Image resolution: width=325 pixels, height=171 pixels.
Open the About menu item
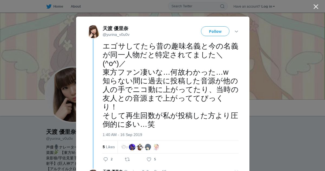coord(76,7)
